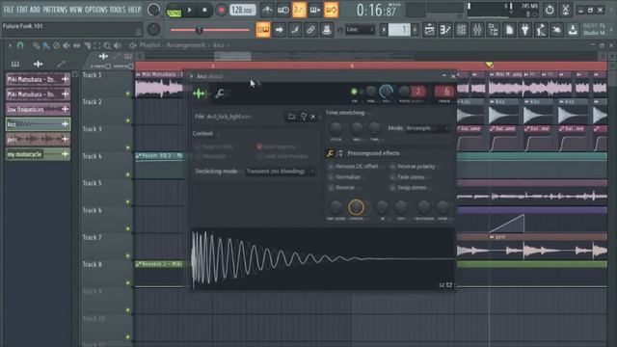
Task: Enable the Fade stereo checkbox
Action: pos(392,177)
